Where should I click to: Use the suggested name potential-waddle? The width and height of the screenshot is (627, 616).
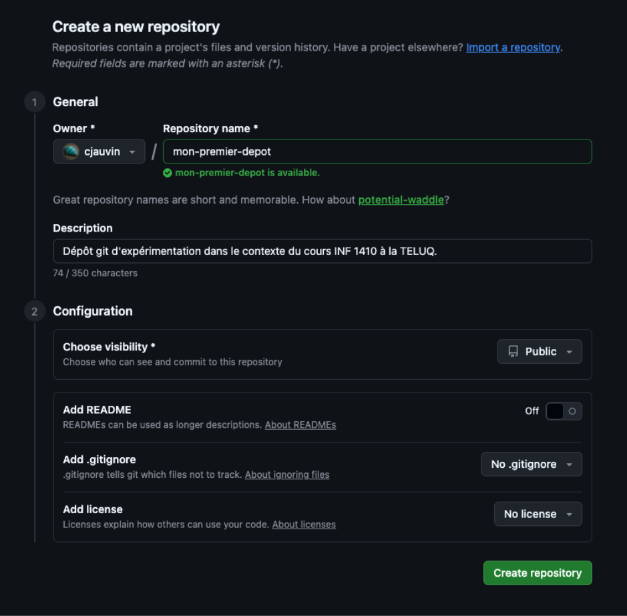(401, 200)
